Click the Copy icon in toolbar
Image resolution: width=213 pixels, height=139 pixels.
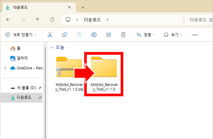pyautogui.click(x=65, y=35)
